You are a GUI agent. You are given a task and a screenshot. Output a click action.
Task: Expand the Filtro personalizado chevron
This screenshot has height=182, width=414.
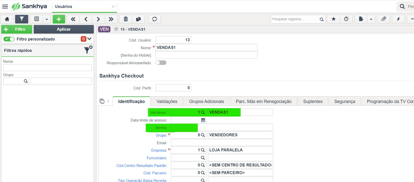tap(90, 39)
